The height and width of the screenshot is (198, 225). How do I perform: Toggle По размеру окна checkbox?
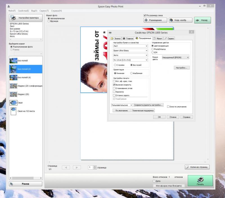point(145,15)
